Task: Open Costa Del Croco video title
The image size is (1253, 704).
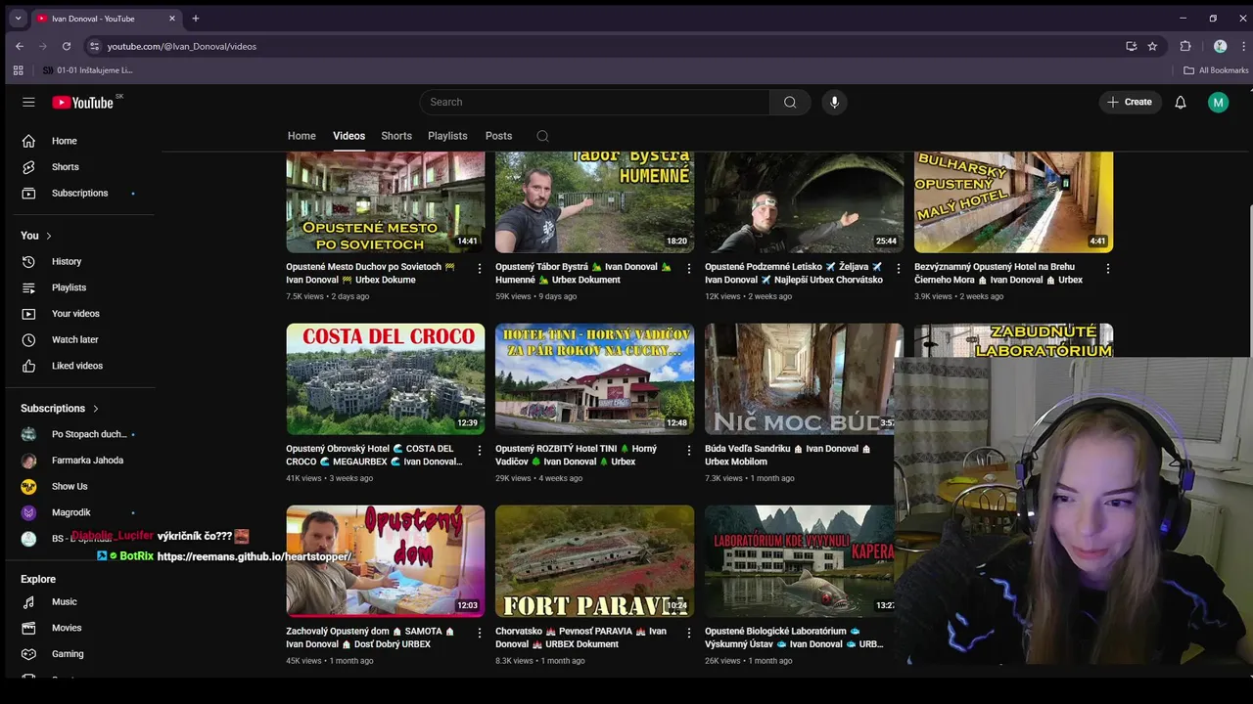Action: [x=374, y=455]
